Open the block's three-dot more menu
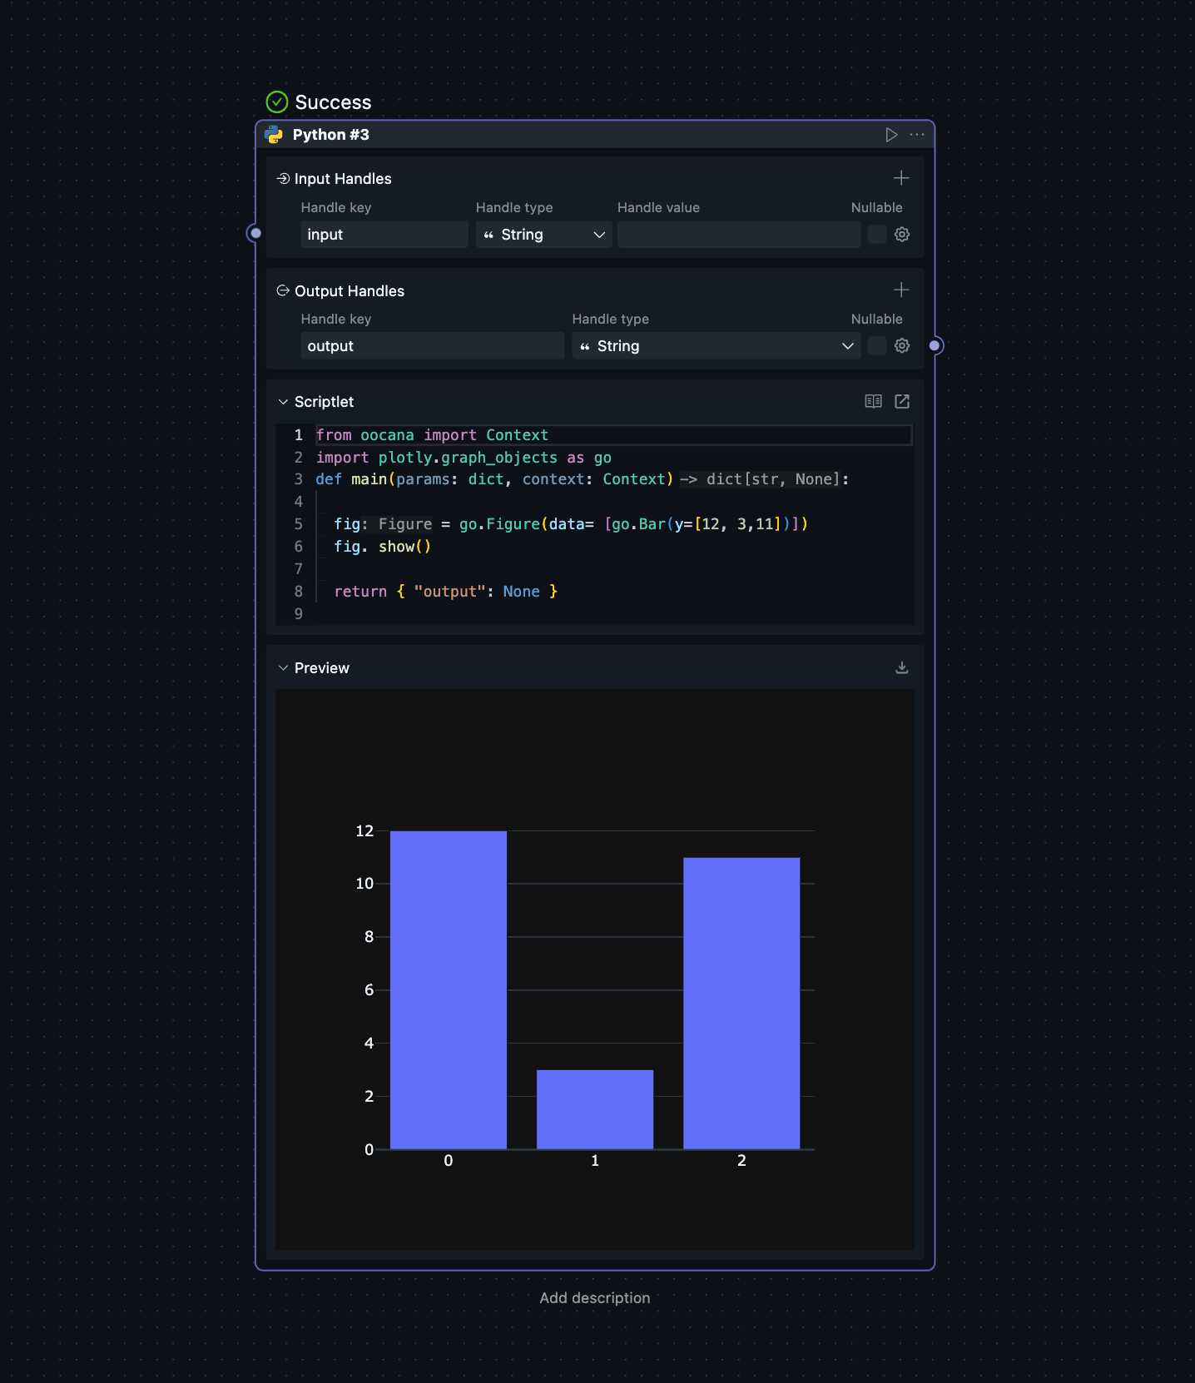The image size is (1195, 1383). pyautogui.click(x=917, y=135)
